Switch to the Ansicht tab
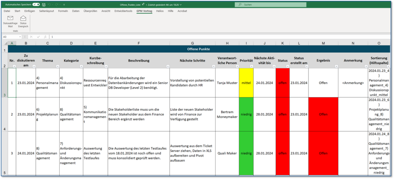 click(106, 11)
